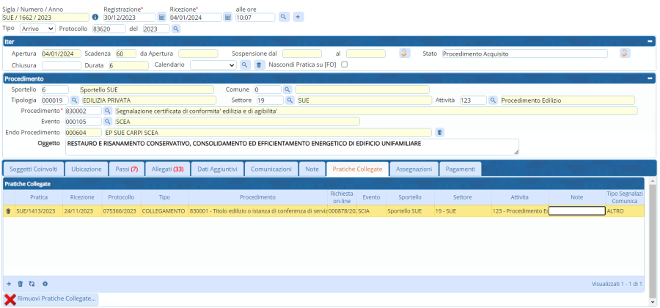Open the Ricezione date calendar picker
This screenshot has height=308, width=660.
tap(228, 17)
